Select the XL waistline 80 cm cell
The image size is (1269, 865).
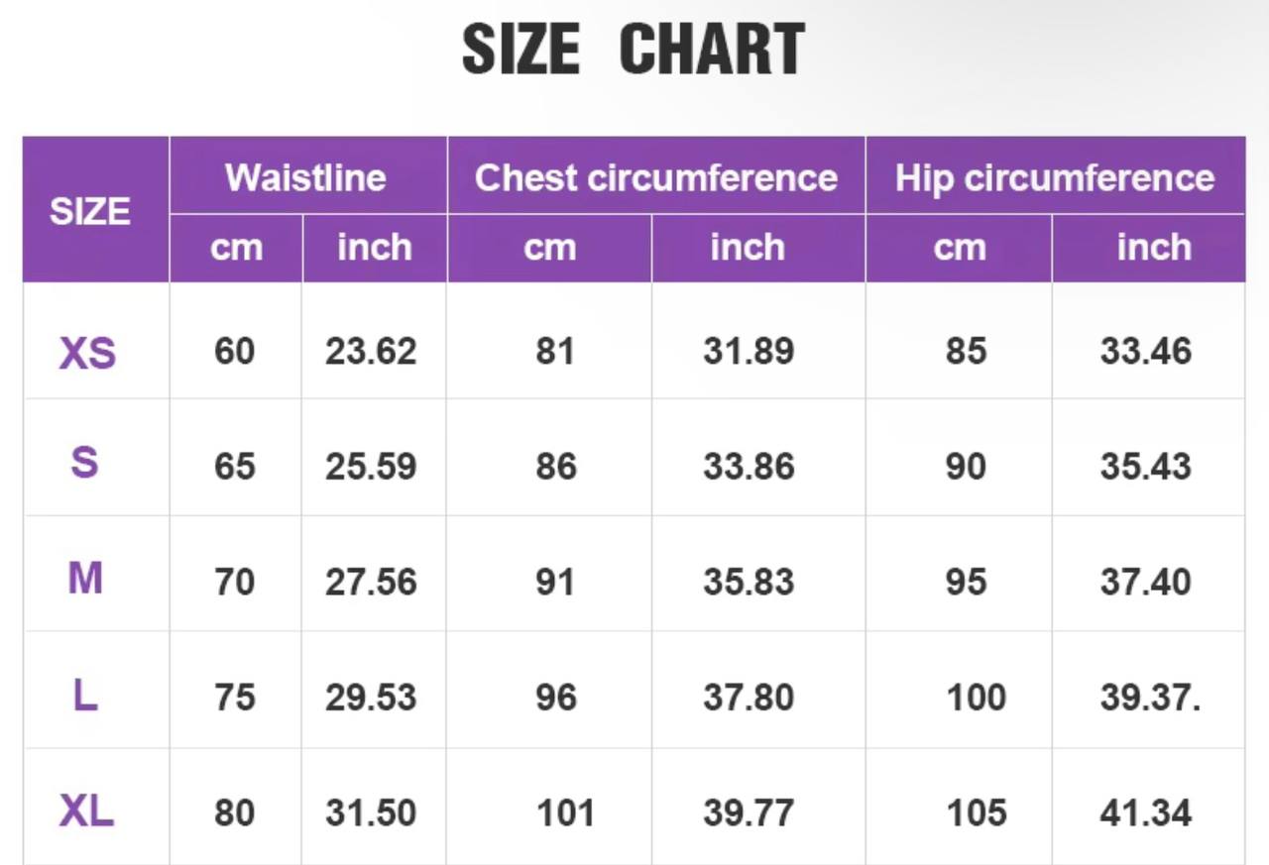pyautogui.click(x=234, y=813)
